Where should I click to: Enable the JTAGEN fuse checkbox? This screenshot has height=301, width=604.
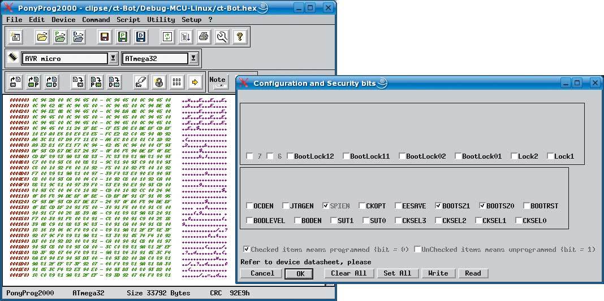coord(286,206)
